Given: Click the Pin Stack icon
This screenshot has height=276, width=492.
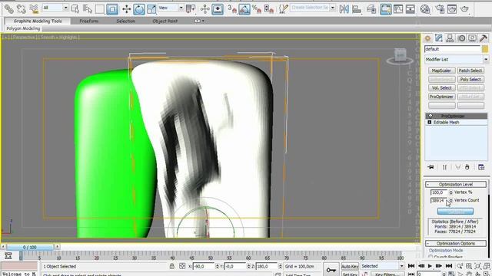Looking at the screenshot, I should click(430, 167).
